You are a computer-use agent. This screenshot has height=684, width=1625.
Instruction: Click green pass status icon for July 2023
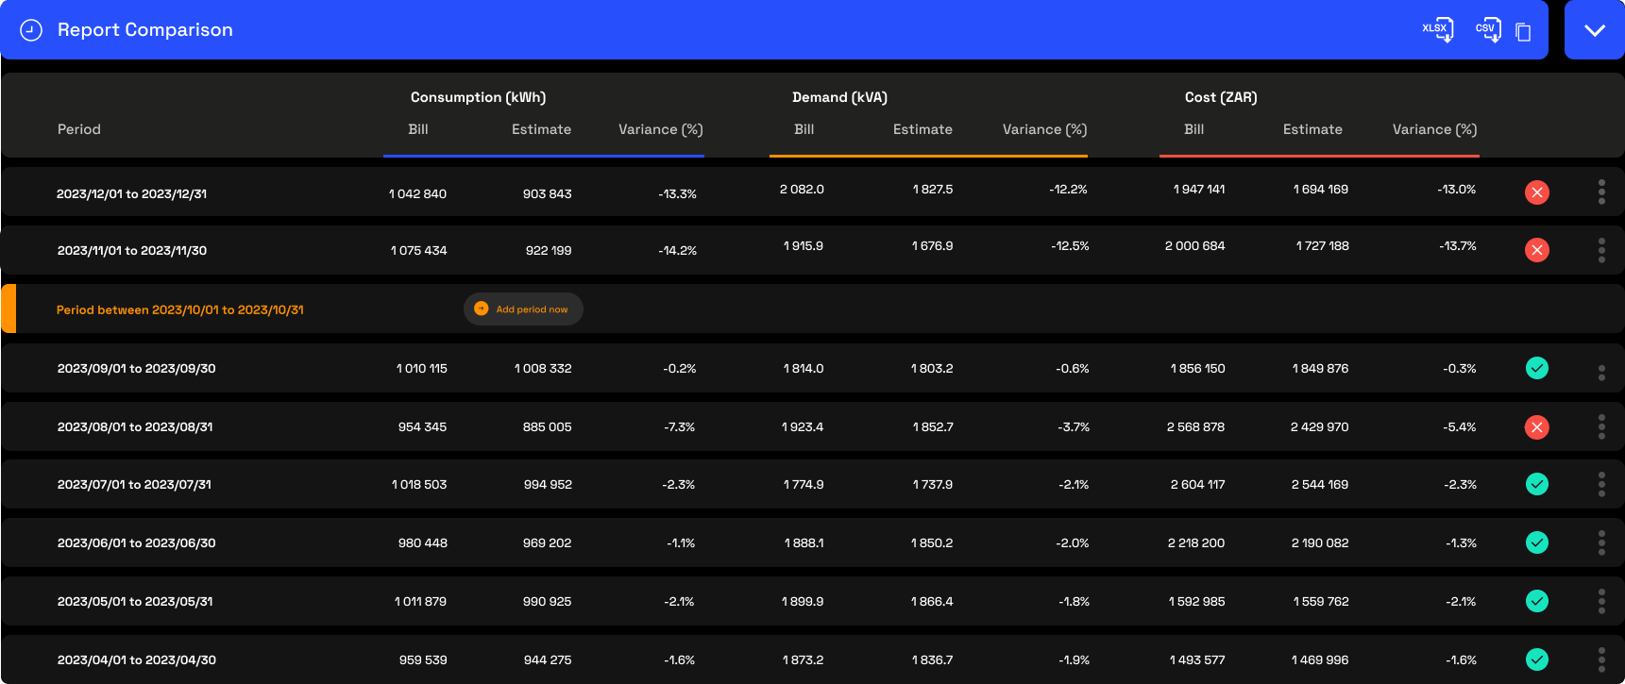(x=1537, y=484)
